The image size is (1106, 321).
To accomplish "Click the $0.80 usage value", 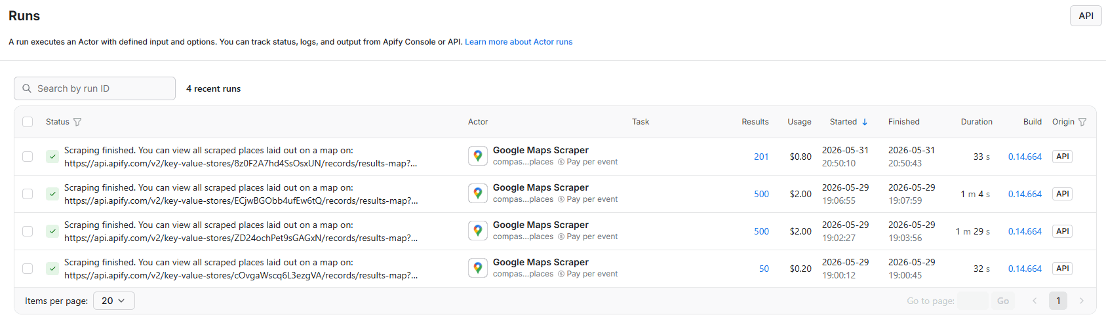I will pyautogui.click(x=800, y=157).
